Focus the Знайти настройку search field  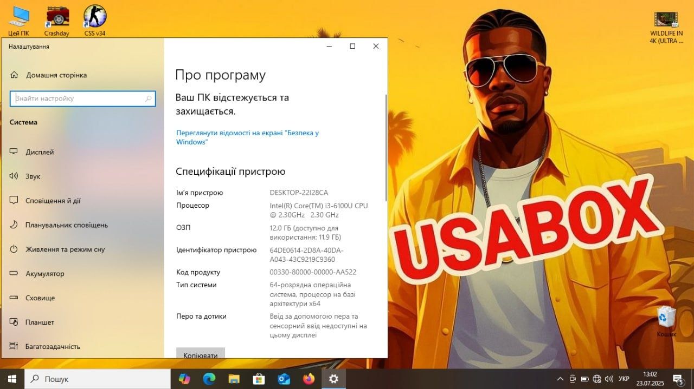point(82,98)
